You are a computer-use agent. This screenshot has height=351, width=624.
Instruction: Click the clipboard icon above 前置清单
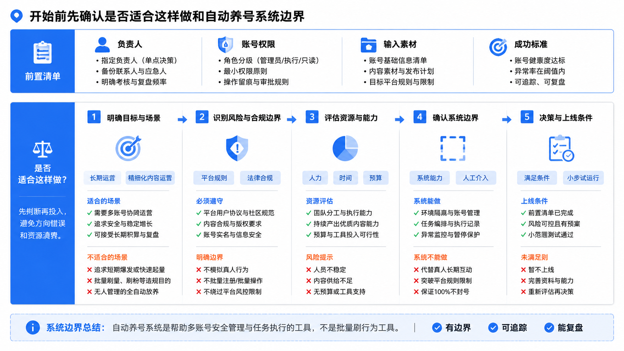(x=43, y=53)
